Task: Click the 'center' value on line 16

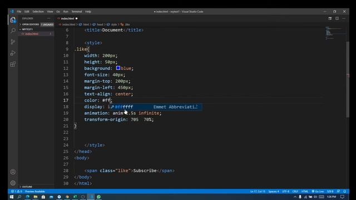Action: tap(123, 94)
